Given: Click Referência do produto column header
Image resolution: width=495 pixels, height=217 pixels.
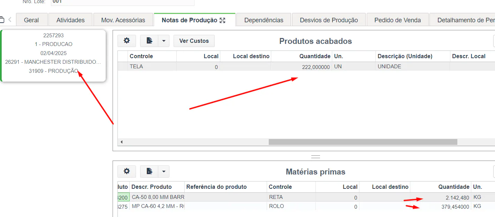Looking at the screenshot, I should tap(226, 187).
